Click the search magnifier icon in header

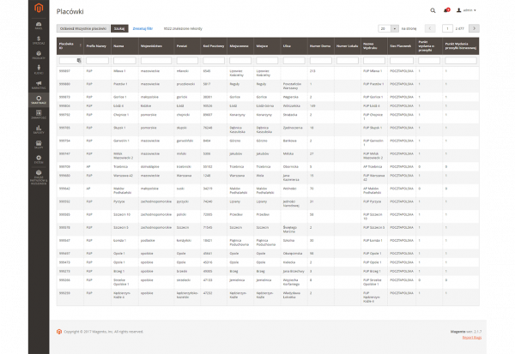(x=432, y=10)
